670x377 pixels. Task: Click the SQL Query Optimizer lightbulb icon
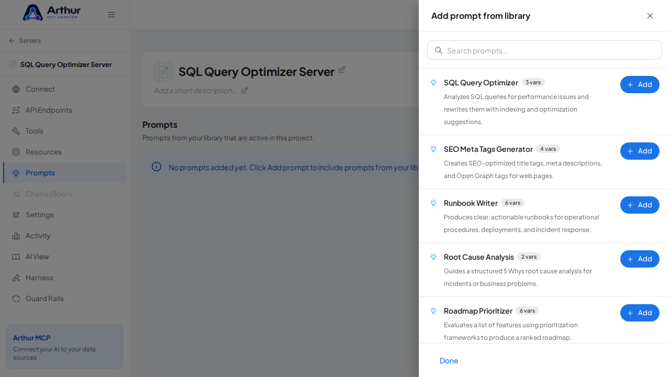(433, 82)
